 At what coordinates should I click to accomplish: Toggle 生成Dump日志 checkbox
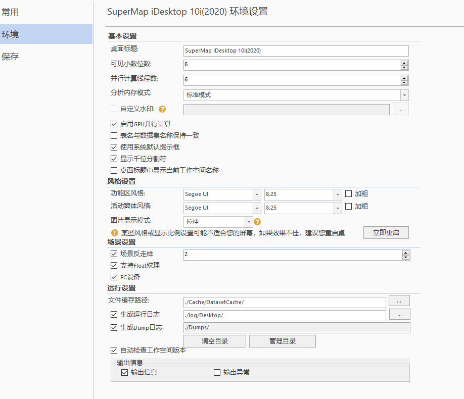(114, 327)
